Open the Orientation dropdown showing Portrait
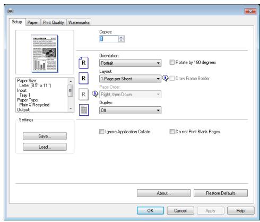 tap(130, 63)
